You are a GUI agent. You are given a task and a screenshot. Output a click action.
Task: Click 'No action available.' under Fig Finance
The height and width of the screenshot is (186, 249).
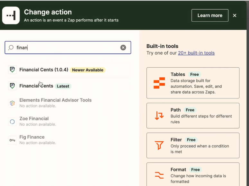[38, 143]
